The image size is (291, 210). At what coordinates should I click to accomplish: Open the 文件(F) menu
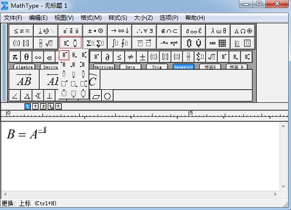[x=13, y=18]
